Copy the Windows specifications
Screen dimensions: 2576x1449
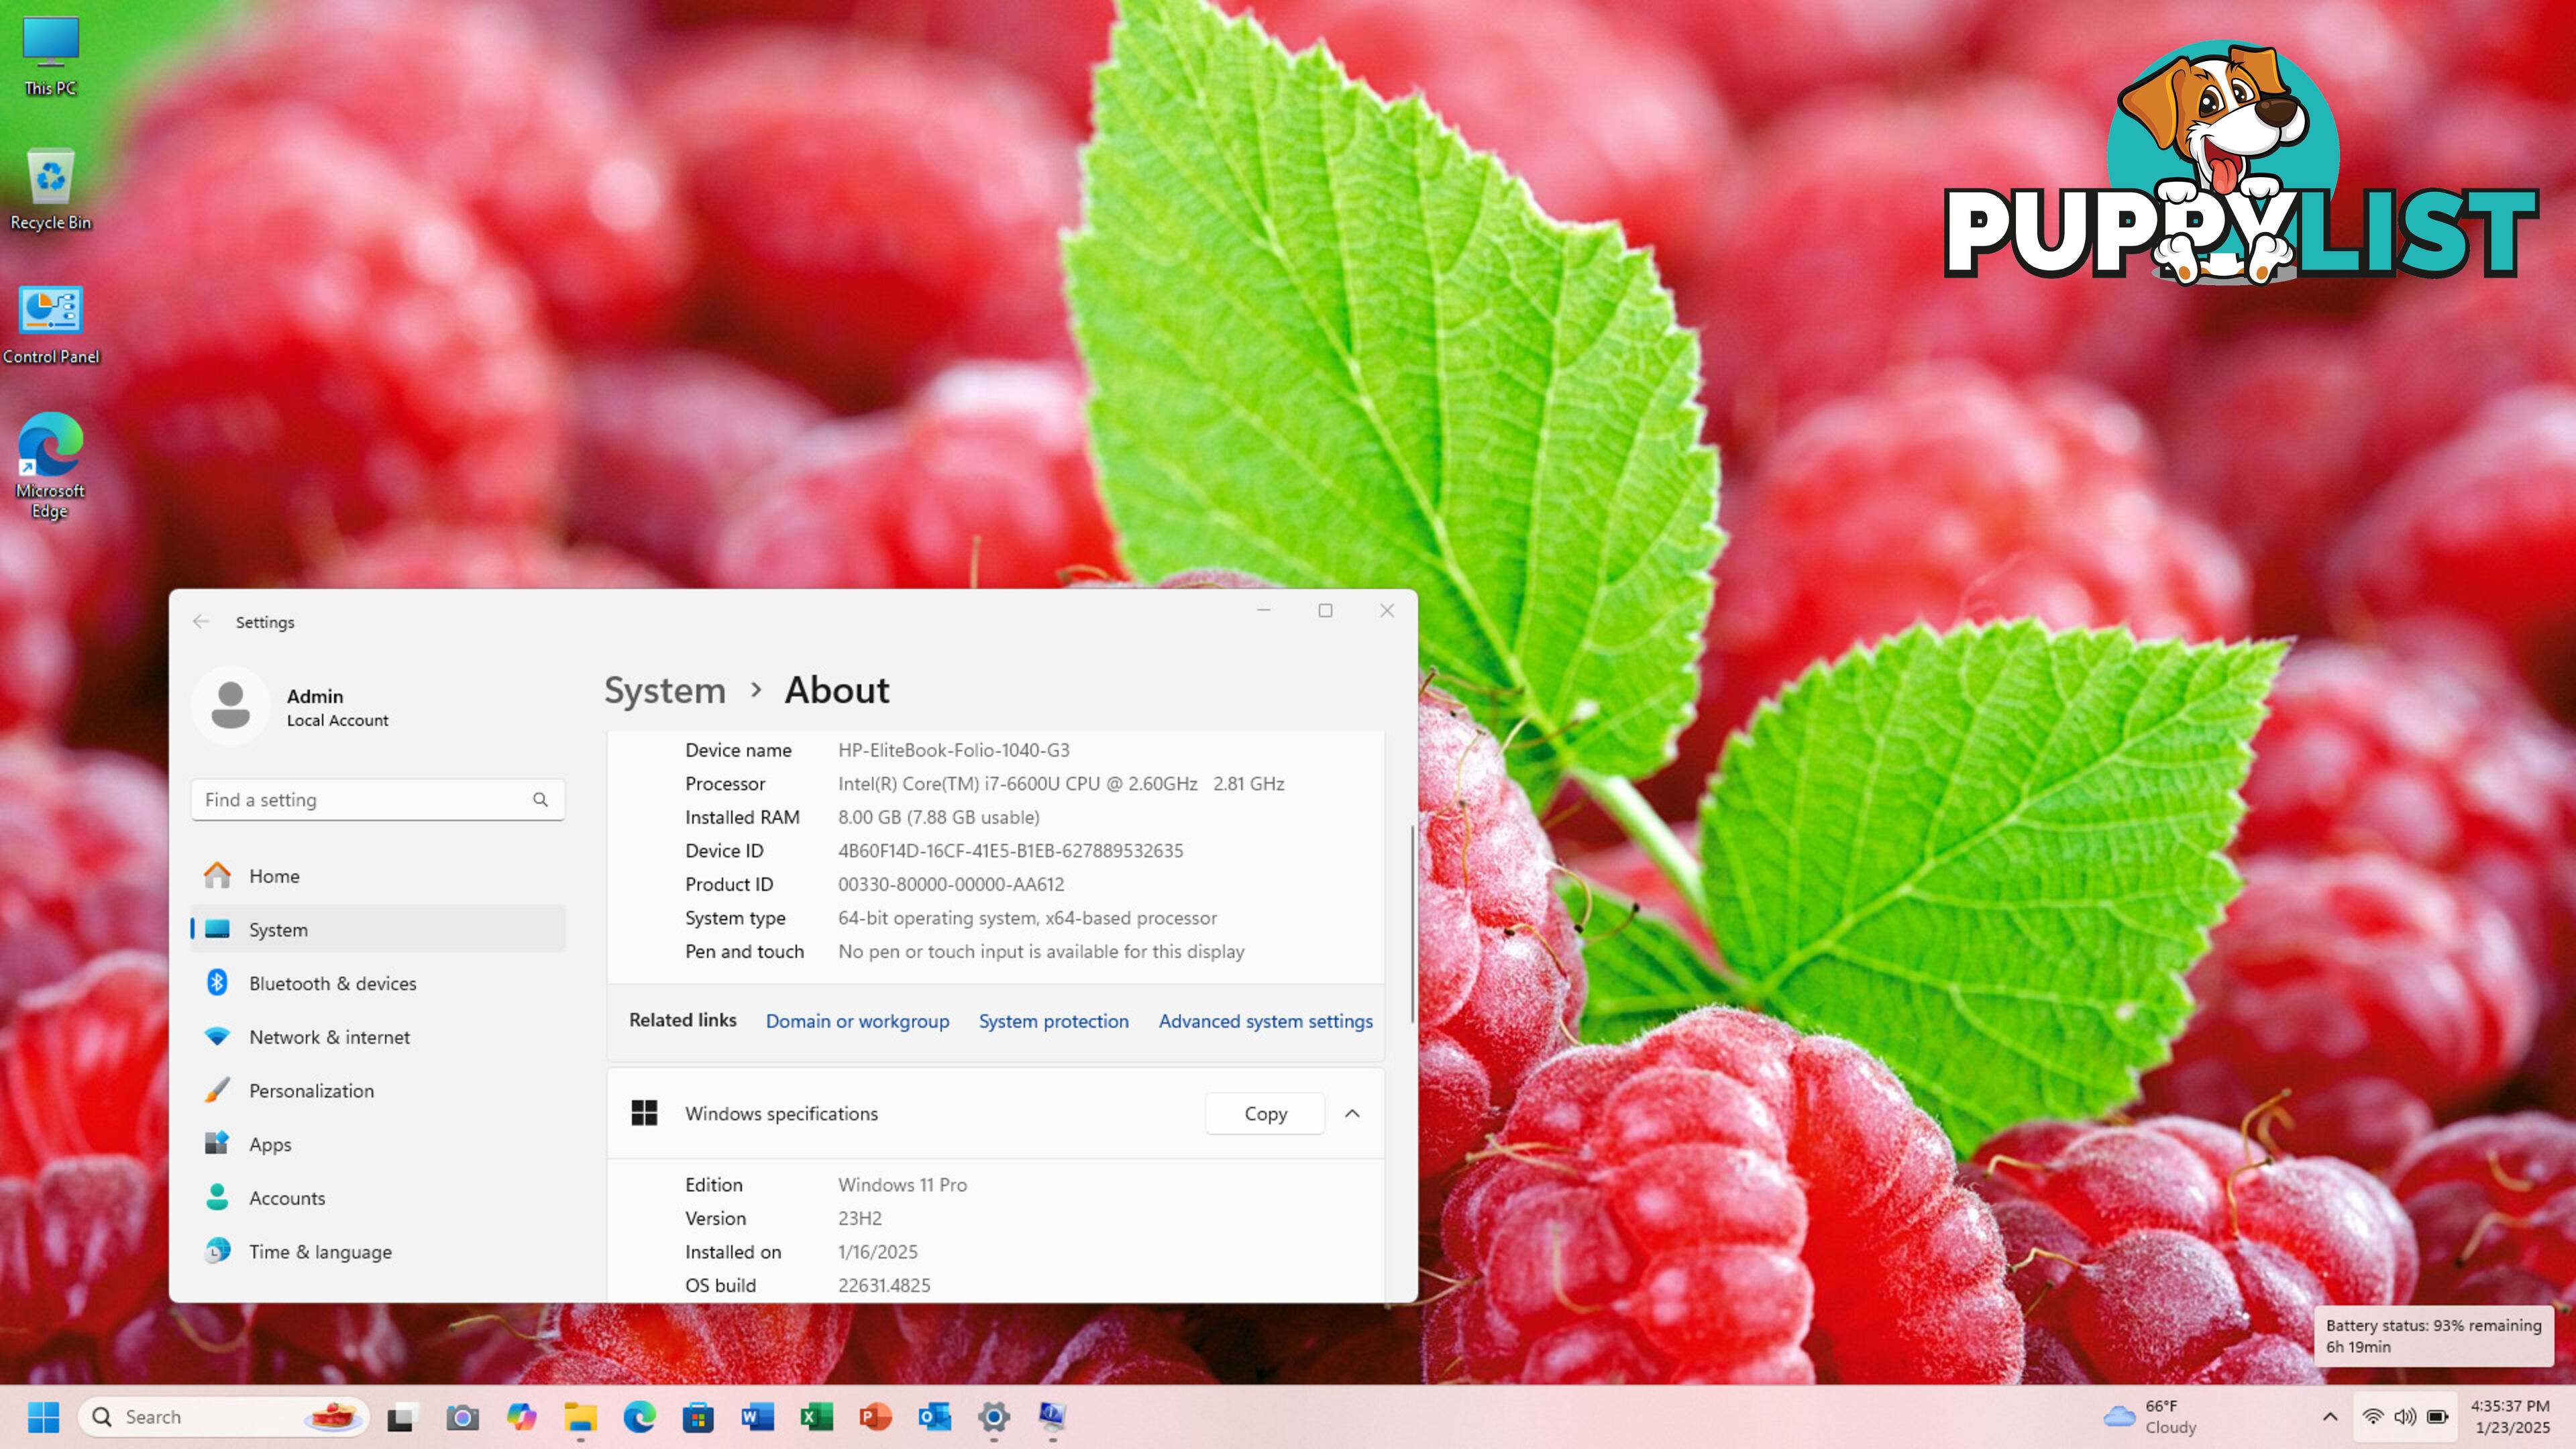1265,1113
